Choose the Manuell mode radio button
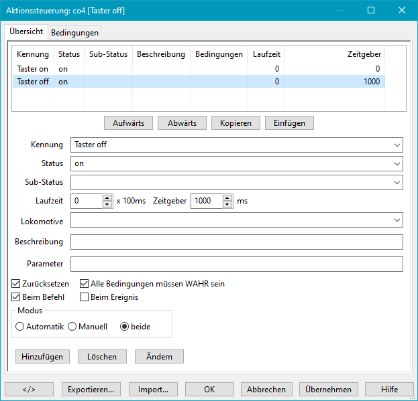Image resolution: width=418 pixels, height=401 pixels. coord(72,327)
